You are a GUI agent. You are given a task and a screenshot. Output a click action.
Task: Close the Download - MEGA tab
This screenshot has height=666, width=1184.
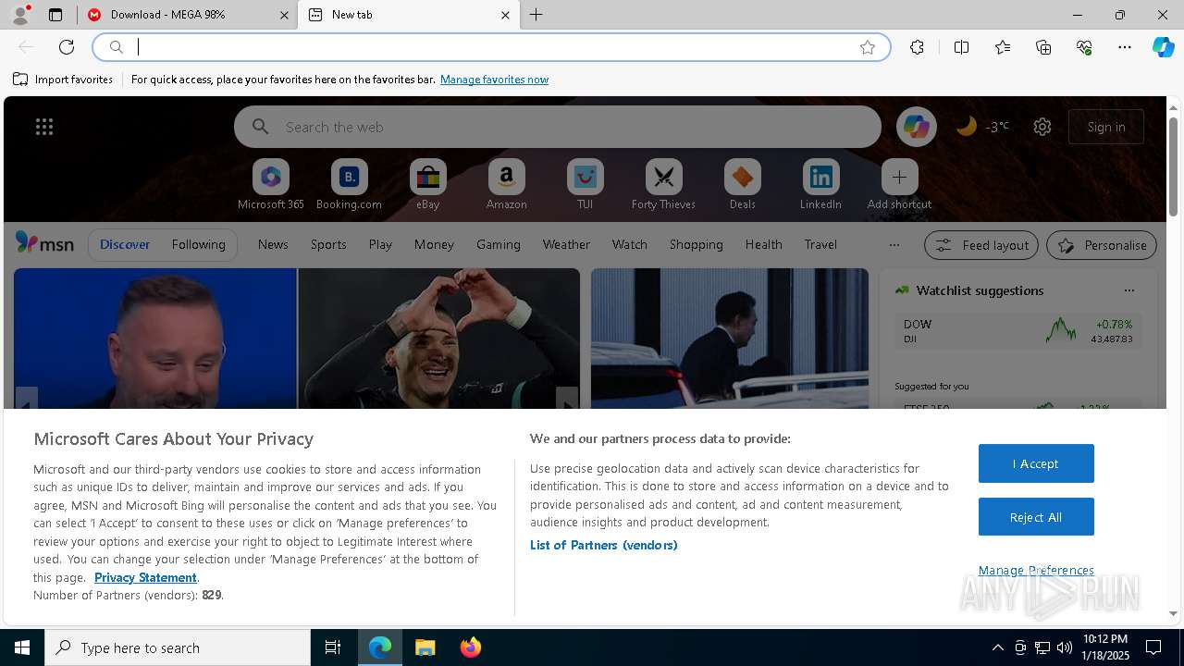click(x=285, y=15)
